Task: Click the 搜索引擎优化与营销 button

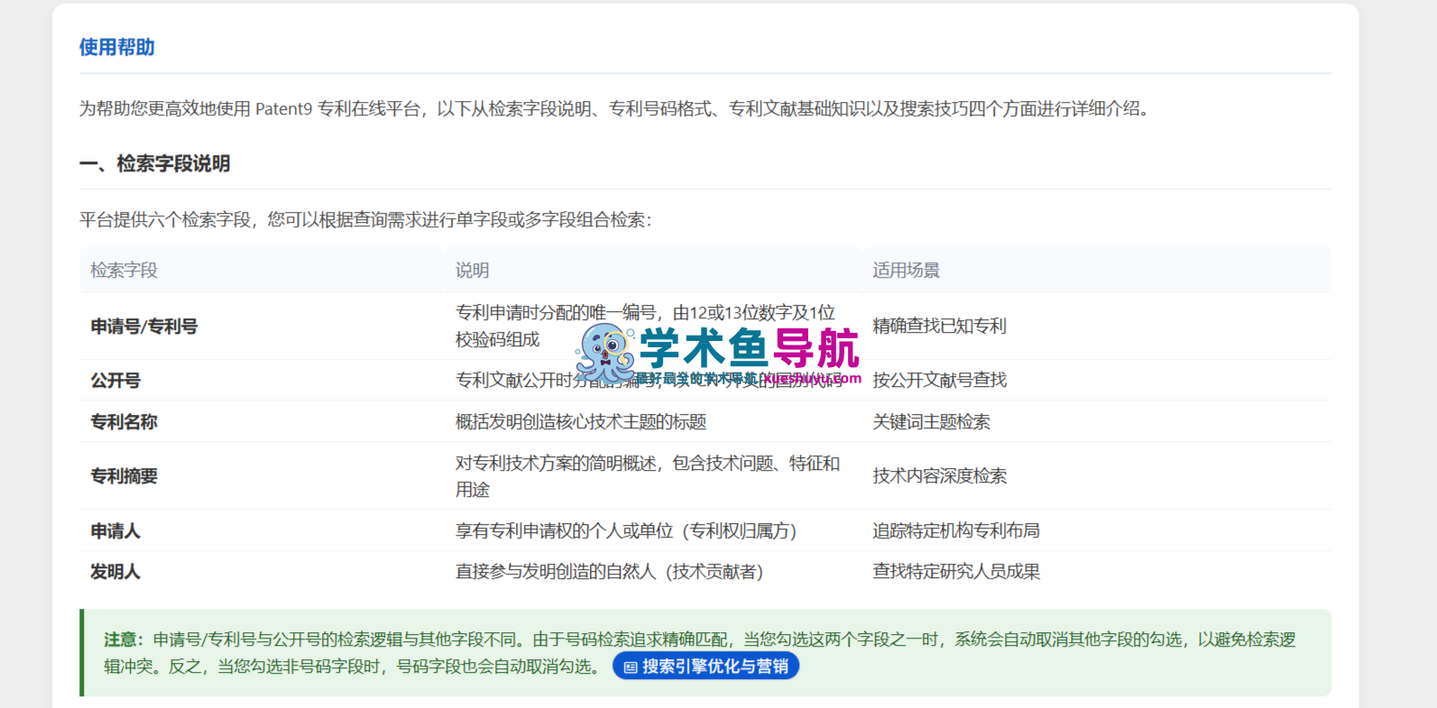Action: click(705, 667)
